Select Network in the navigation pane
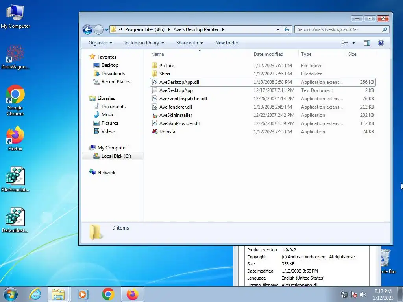Viewport: 403px width, 302px height. (x=106, y=173)
